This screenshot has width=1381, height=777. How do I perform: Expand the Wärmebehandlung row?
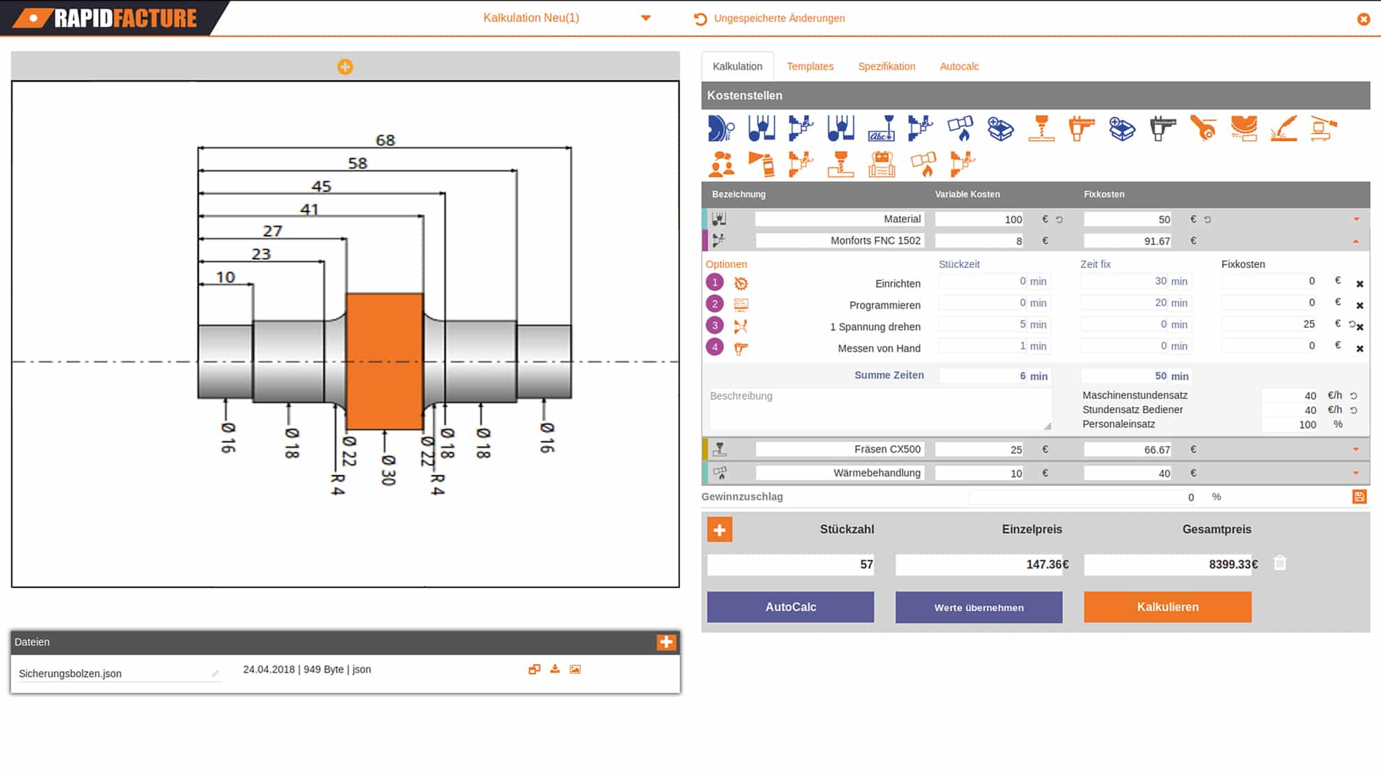point(1356,473)
